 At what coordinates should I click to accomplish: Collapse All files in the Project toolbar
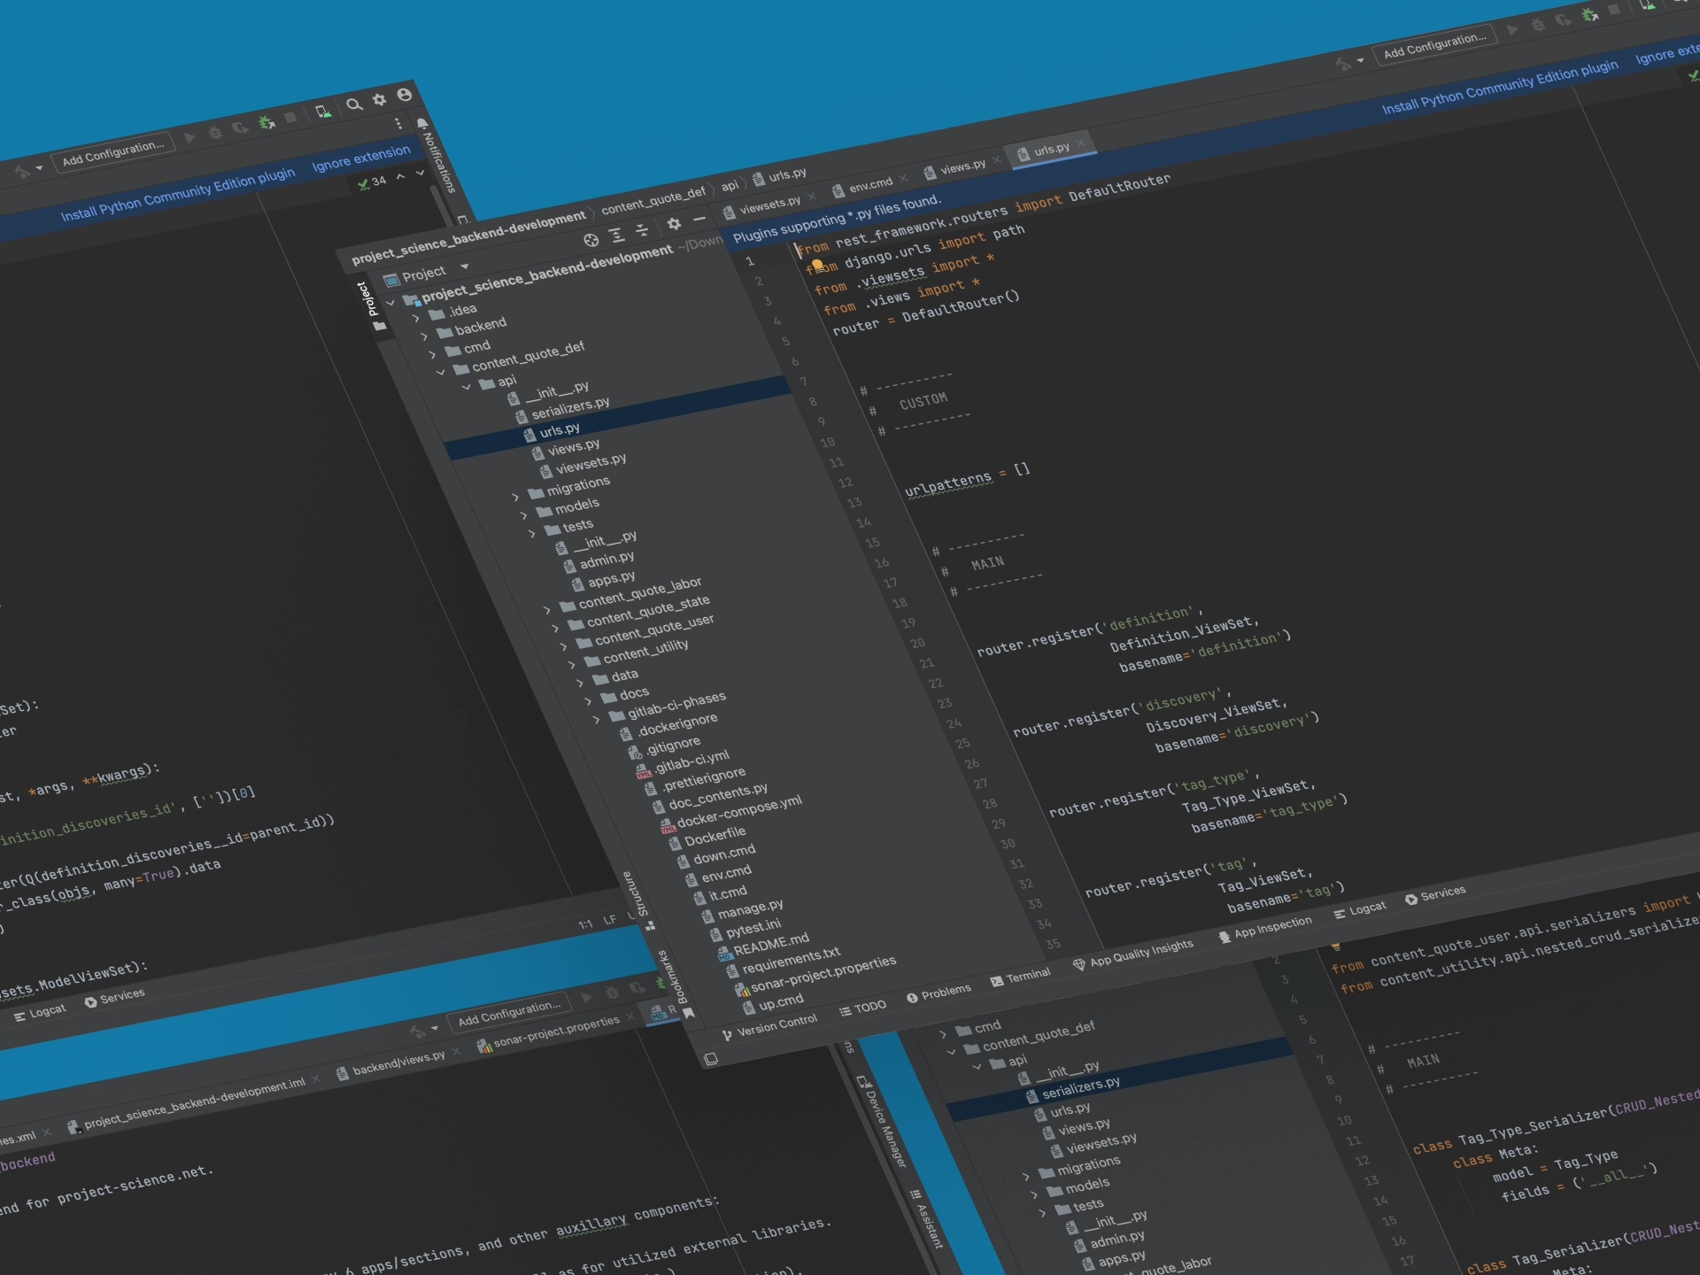[640, 230]
